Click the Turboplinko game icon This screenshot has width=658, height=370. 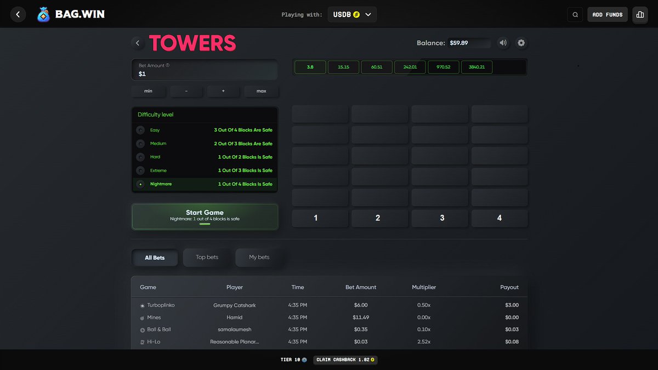coord(141,305)
